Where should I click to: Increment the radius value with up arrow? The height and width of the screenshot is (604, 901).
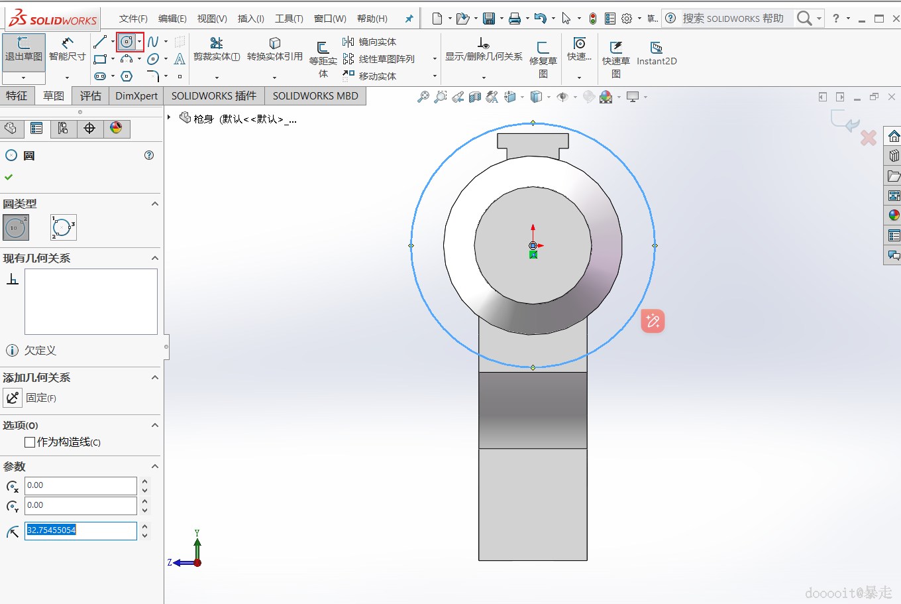[x=145, y=526]
